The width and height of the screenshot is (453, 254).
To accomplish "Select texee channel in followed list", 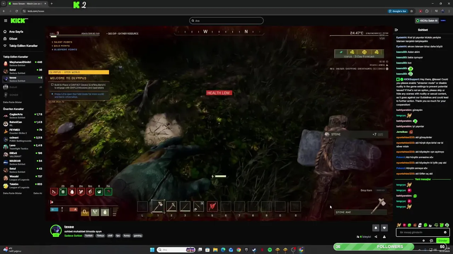I will (23, 79).
